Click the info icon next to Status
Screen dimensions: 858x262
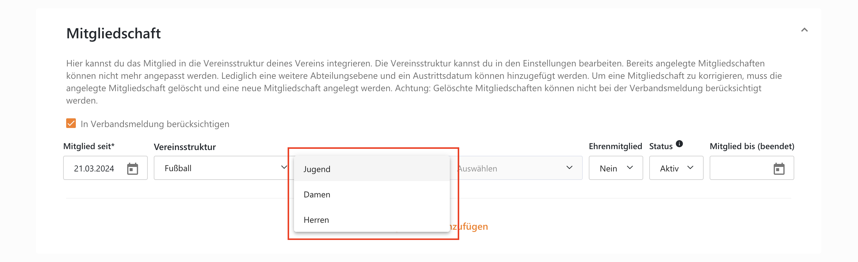679,144
